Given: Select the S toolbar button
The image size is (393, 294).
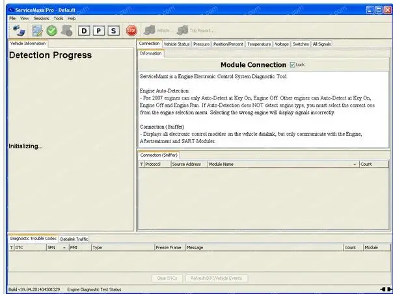Looking at the screenshot, I should pos(113,31).
